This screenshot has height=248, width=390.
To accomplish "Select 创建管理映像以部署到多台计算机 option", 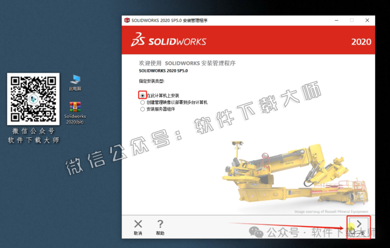I will (x=142, y=102).
